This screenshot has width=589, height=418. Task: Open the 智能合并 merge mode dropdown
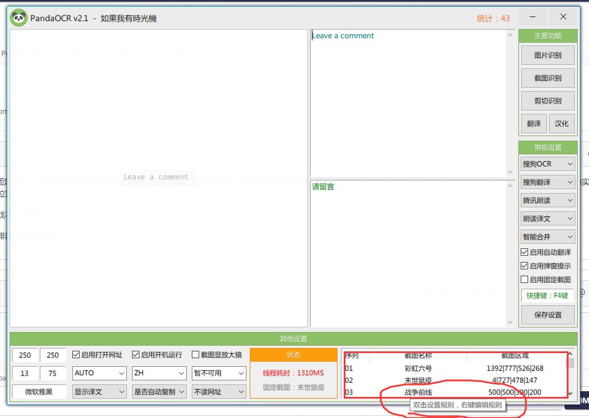pos(547,236)
